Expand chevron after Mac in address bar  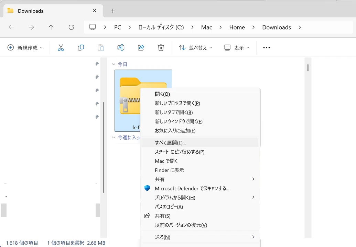pyautogui.click(x=220, y=27)
